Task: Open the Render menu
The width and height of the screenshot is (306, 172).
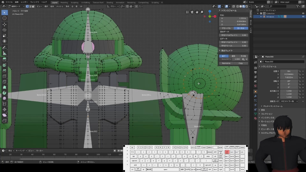Action: pyautogui.click(x=24, y=2)
